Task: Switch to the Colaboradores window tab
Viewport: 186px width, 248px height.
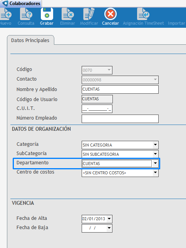Action: [21, 3]
